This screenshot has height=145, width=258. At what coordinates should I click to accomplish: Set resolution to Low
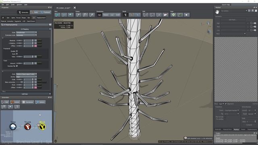click(112, 15)
